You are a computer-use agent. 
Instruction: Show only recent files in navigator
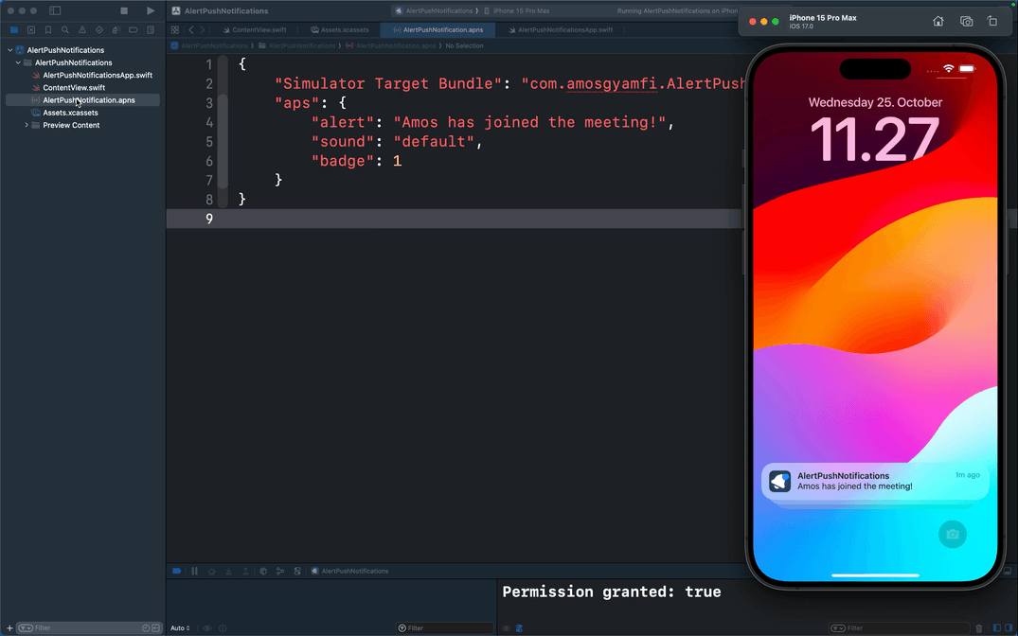(146, 628)
